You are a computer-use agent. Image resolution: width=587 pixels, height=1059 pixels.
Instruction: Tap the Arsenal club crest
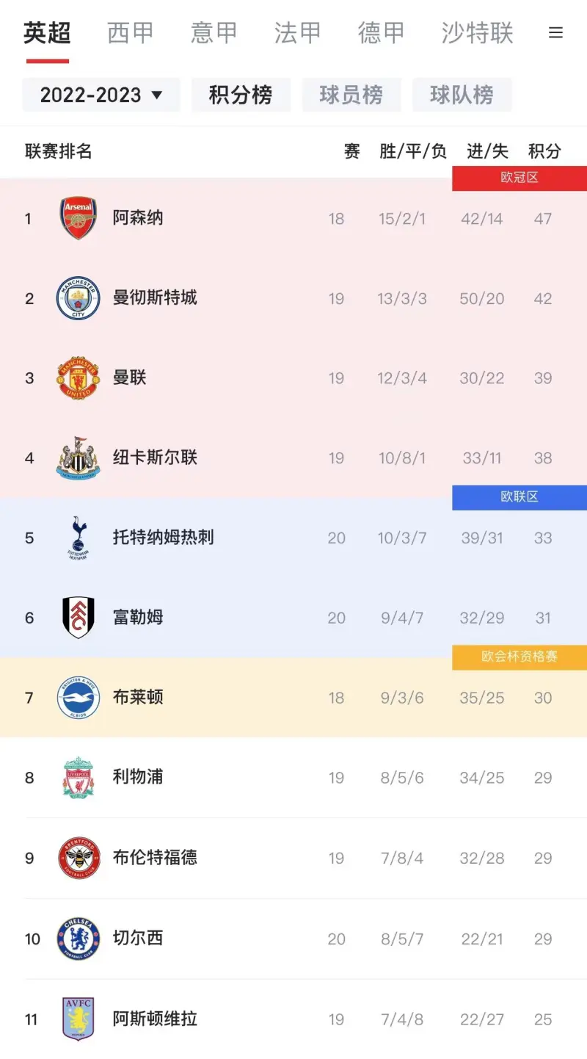79,218
